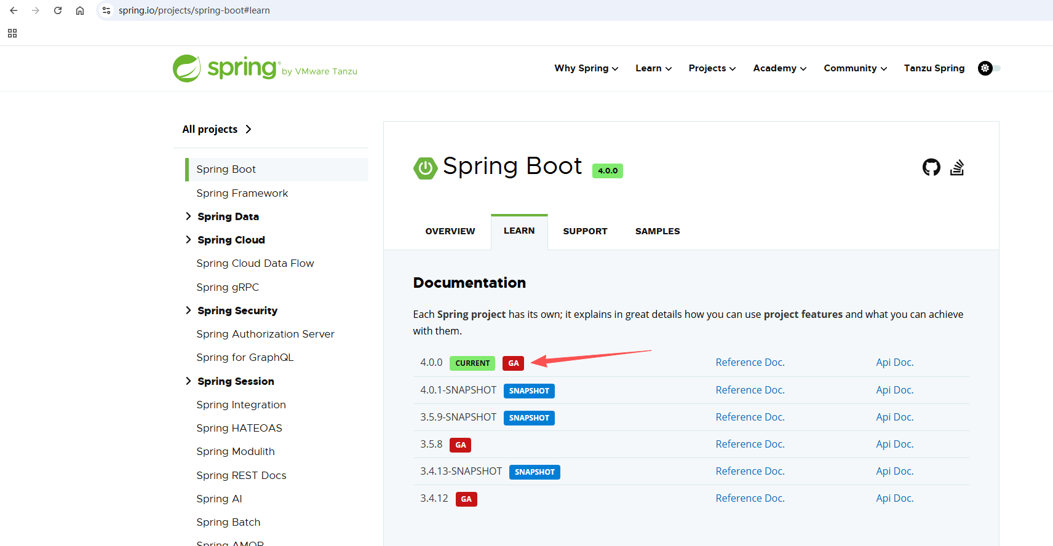Open the browser home page icon

click(x=80, y=10)
